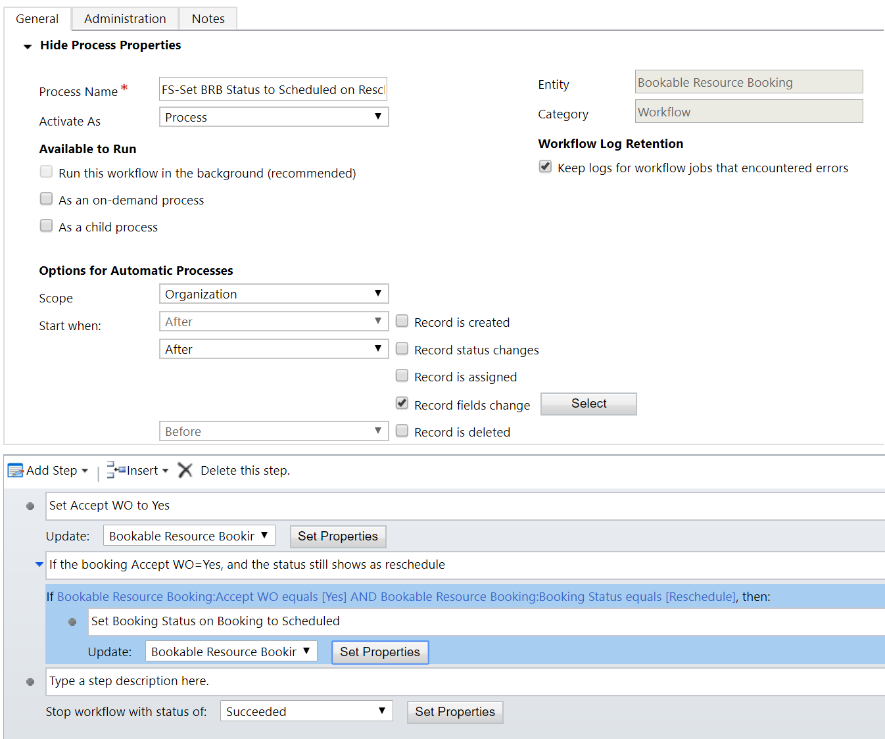The image size is (885, 739).
Task: Open the Stop workflow status Succeeded dropdown
Action: (306, 711)
